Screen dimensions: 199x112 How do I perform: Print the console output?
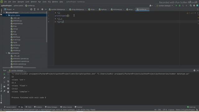click(x=8, y=88)
